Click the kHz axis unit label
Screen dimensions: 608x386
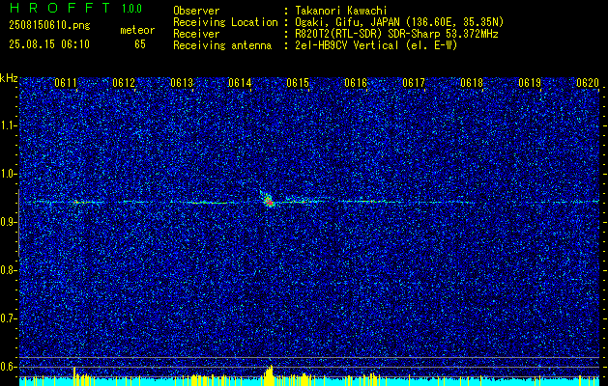pyautogui.click(x=9, y=78)
